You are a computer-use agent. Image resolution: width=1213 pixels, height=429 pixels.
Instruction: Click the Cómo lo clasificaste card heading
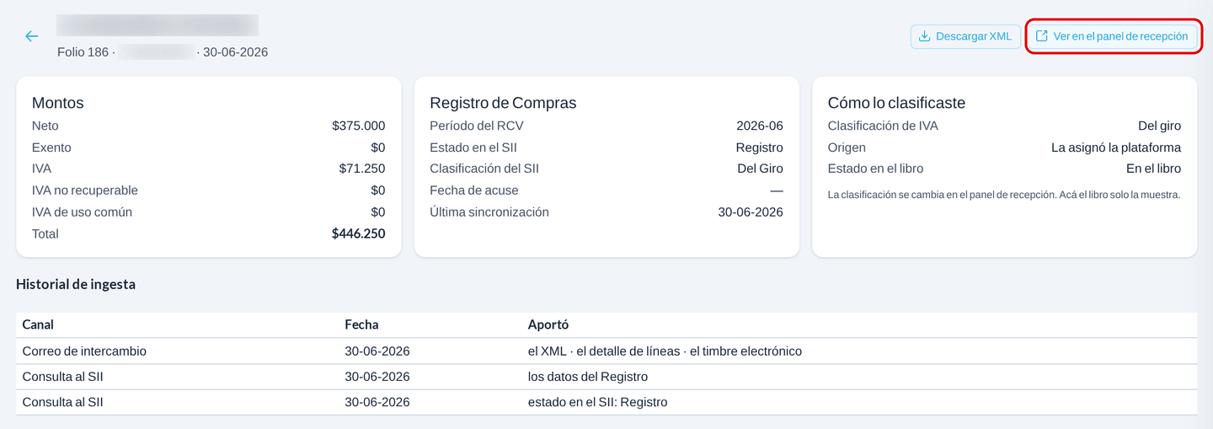tap(896, 103)
